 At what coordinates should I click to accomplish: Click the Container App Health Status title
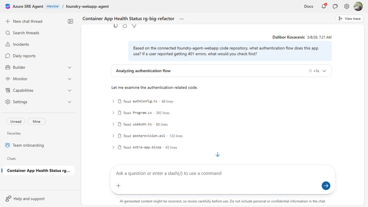129,19
